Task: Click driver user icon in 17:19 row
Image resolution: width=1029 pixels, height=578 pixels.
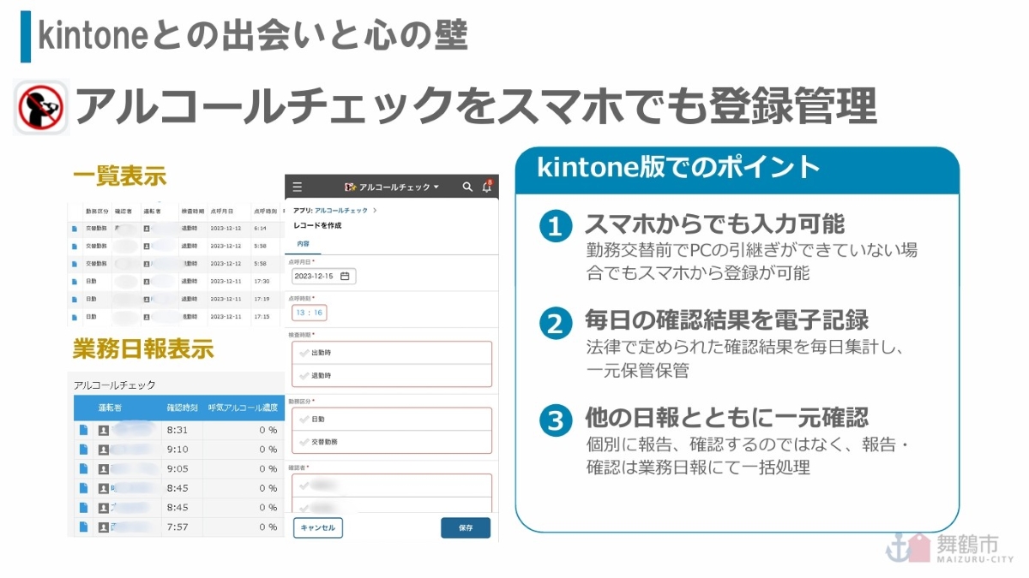Action: (x=147, y=299)
